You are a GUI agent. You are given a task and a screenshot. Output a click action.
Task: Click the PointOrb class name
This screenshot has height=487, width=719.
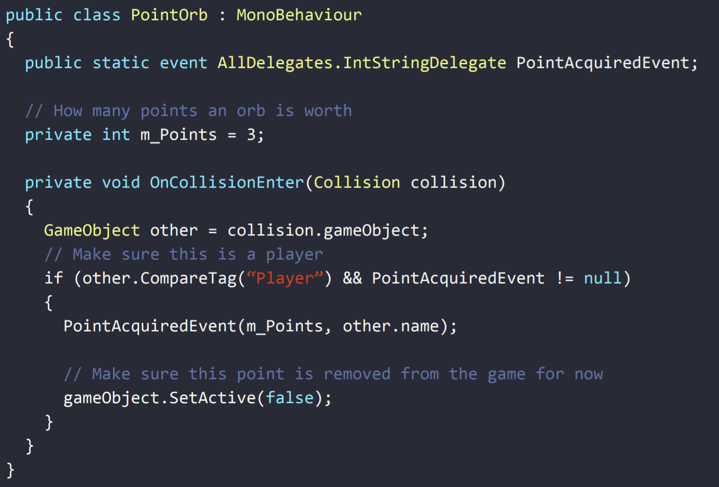[x=169, y=15]
